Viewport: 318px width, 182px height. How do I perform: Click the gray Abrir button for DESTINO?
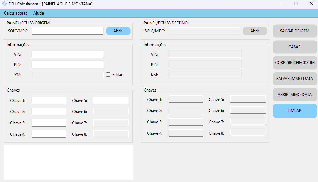click(x=255, y=31)
